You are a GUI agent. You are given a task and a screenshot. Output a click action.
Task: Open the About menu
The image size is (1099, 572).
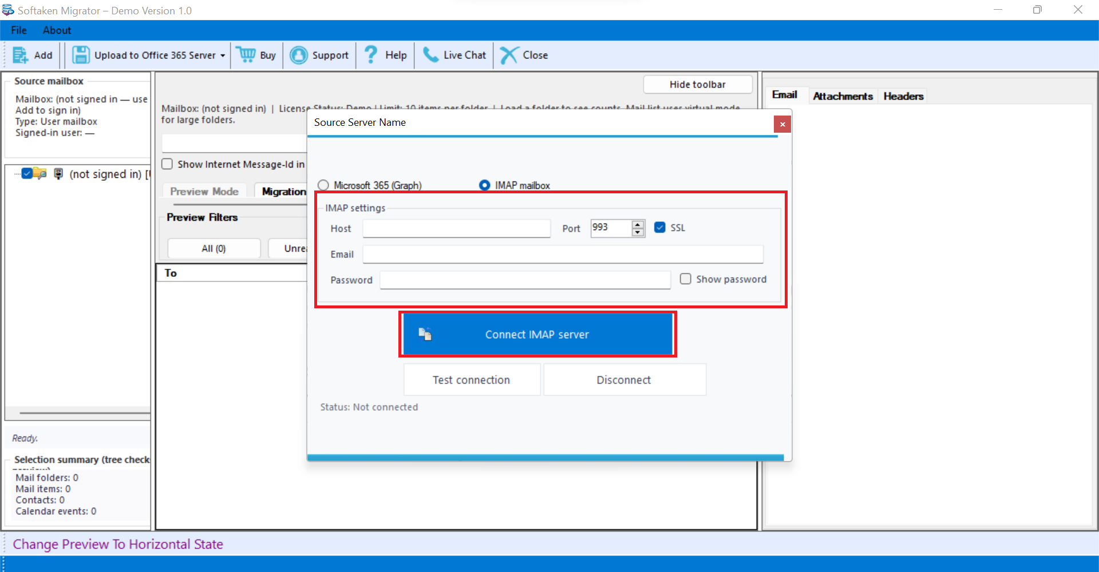coord(57,30)
